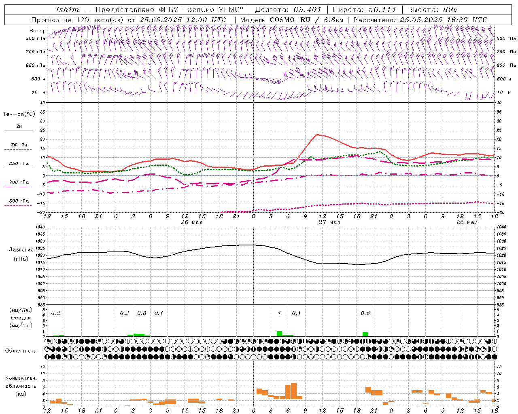The image size is (518, 414).
Task: Select the 0.8 precipitation amount value
Action: (x=142, y=313)
